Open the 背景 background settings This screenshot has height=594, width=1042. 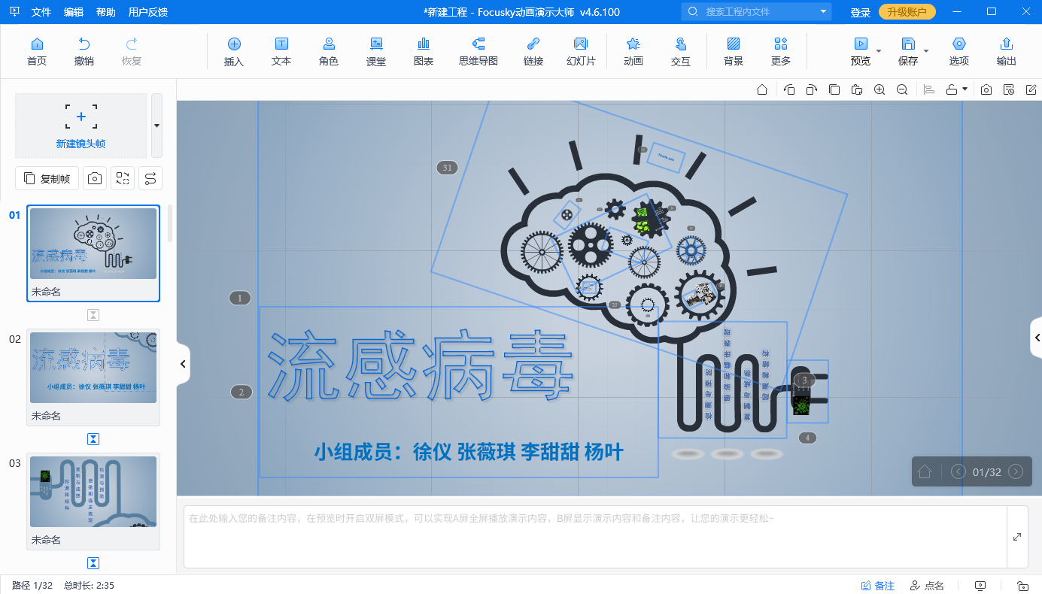coord(734,52)
